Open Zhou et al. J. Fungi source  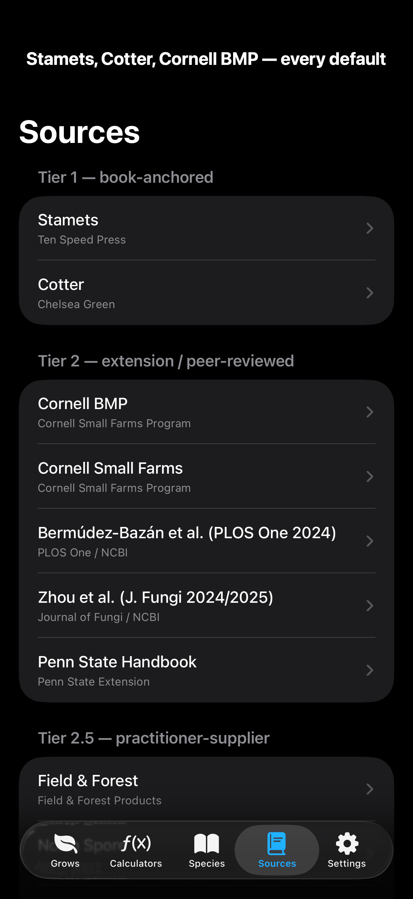[x=206, y=606]
